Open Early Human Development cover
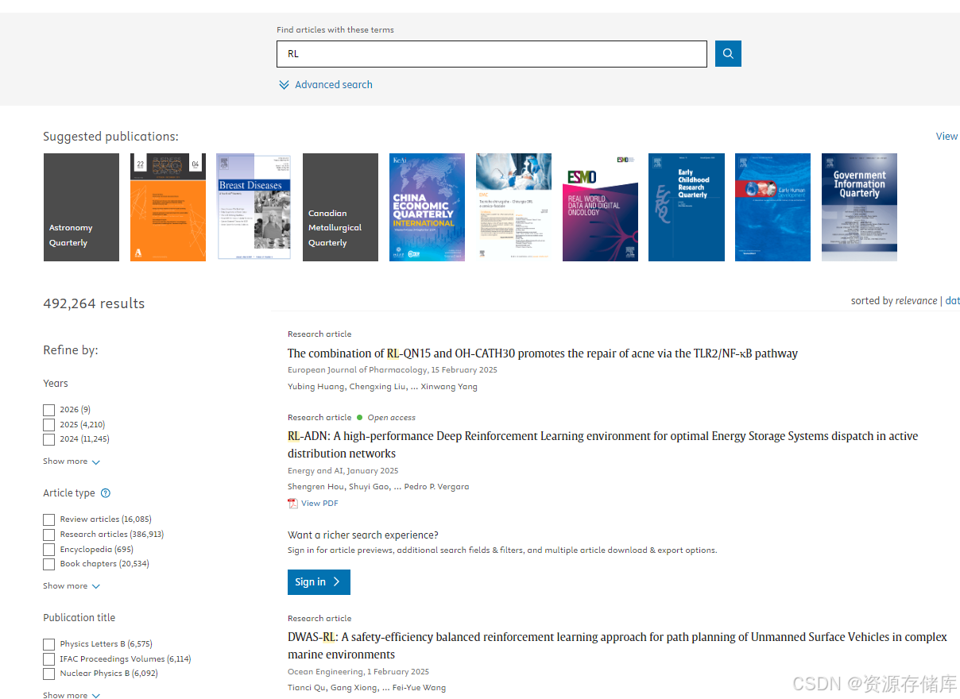 pyautogui.click(x=772, y=207)
